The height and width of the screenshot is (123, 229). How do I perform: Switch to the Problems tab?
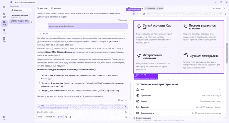pyautogui.click(x=150, y=8)
